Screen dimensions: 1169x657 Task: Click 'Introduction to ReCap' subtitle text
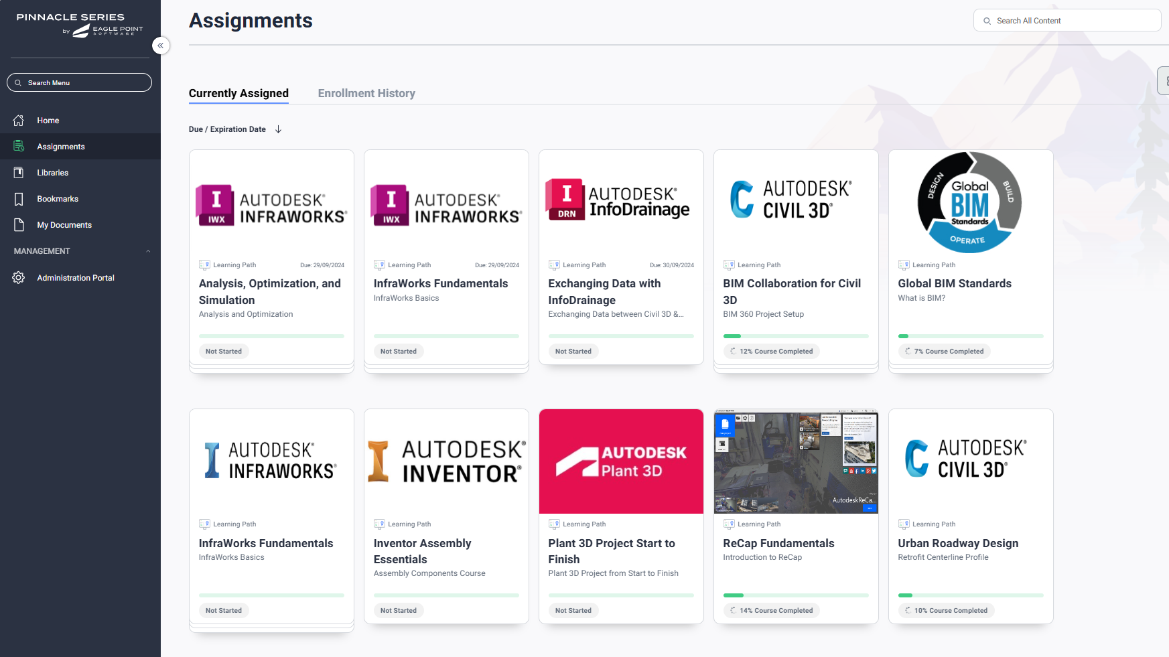[762, 557]
